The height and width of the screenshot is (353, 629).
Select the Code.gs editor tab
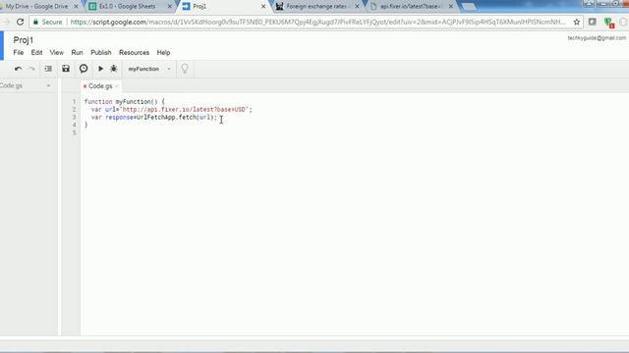100,86
